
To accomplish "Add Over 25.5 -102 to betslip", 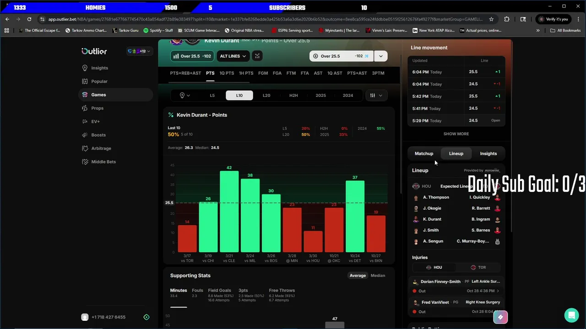I will click(342, 56).
